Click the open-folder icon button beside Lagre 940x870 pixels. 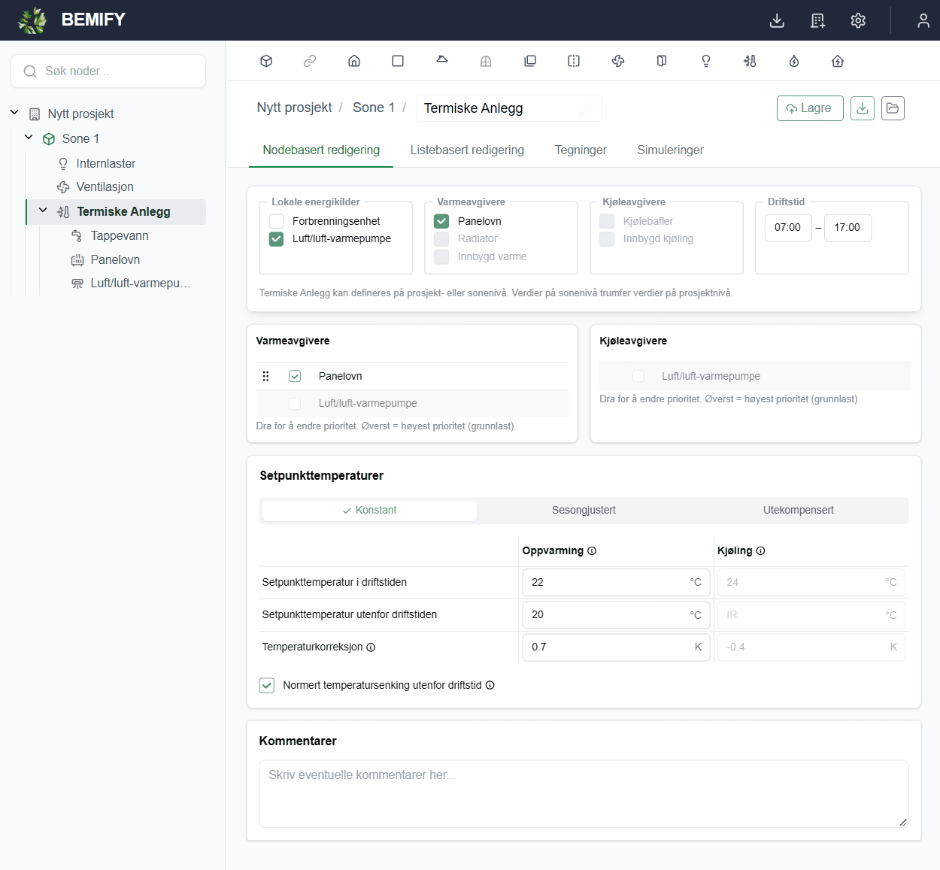[x=893, y=108]
